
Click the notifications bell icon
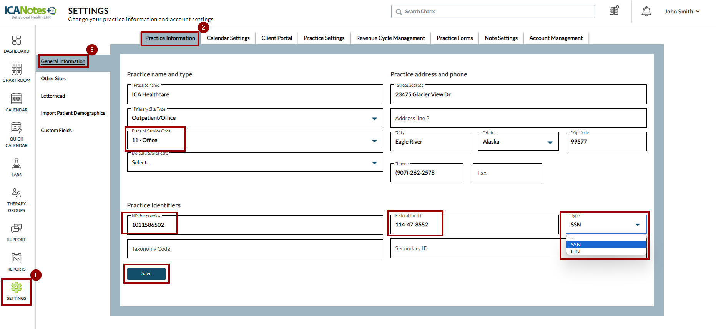click(x=646, y=12)
